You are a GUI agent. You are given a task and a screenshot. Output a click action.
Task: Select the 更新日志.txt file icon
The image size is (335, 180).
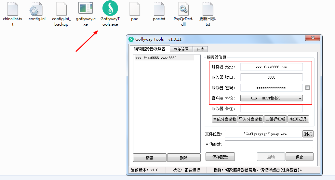tap(208, 9)
